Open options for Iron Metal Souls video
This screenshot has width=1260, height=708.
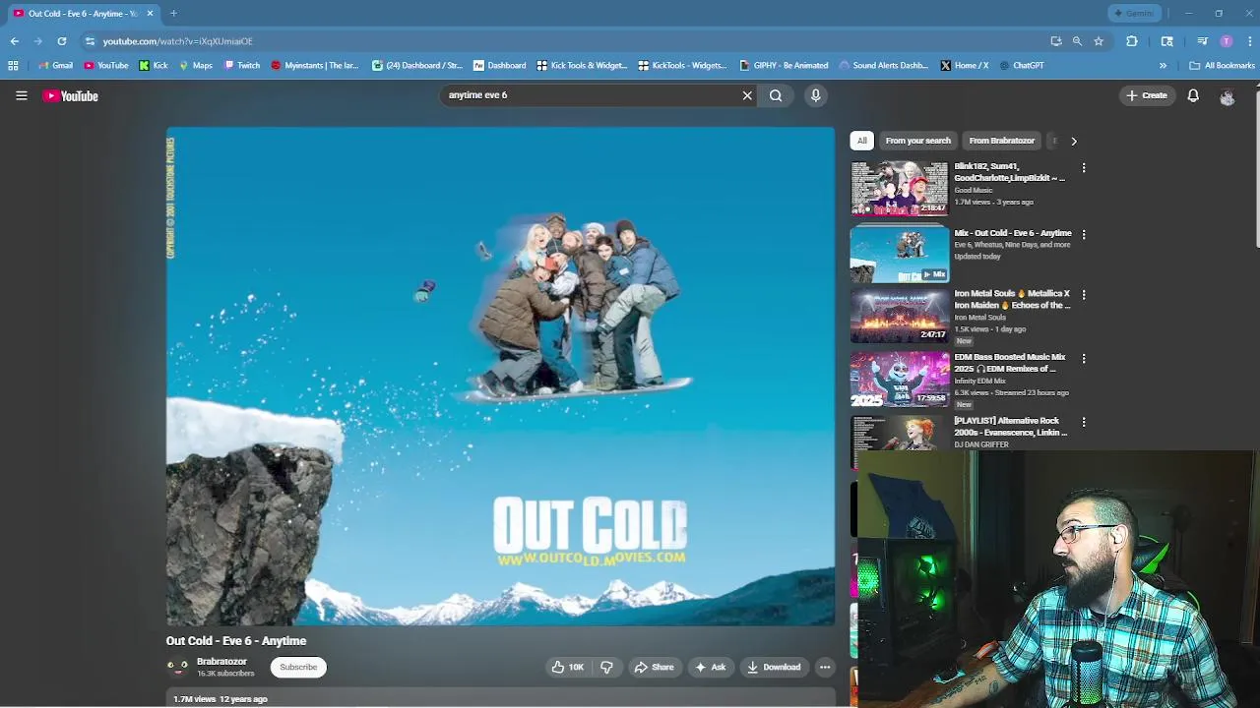pos(1084,295)
